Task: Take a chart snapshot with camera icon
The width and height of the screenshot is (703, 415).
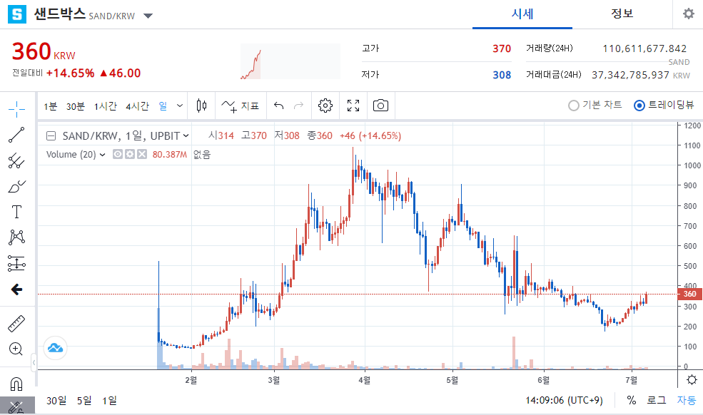Action: click(380, 106)
